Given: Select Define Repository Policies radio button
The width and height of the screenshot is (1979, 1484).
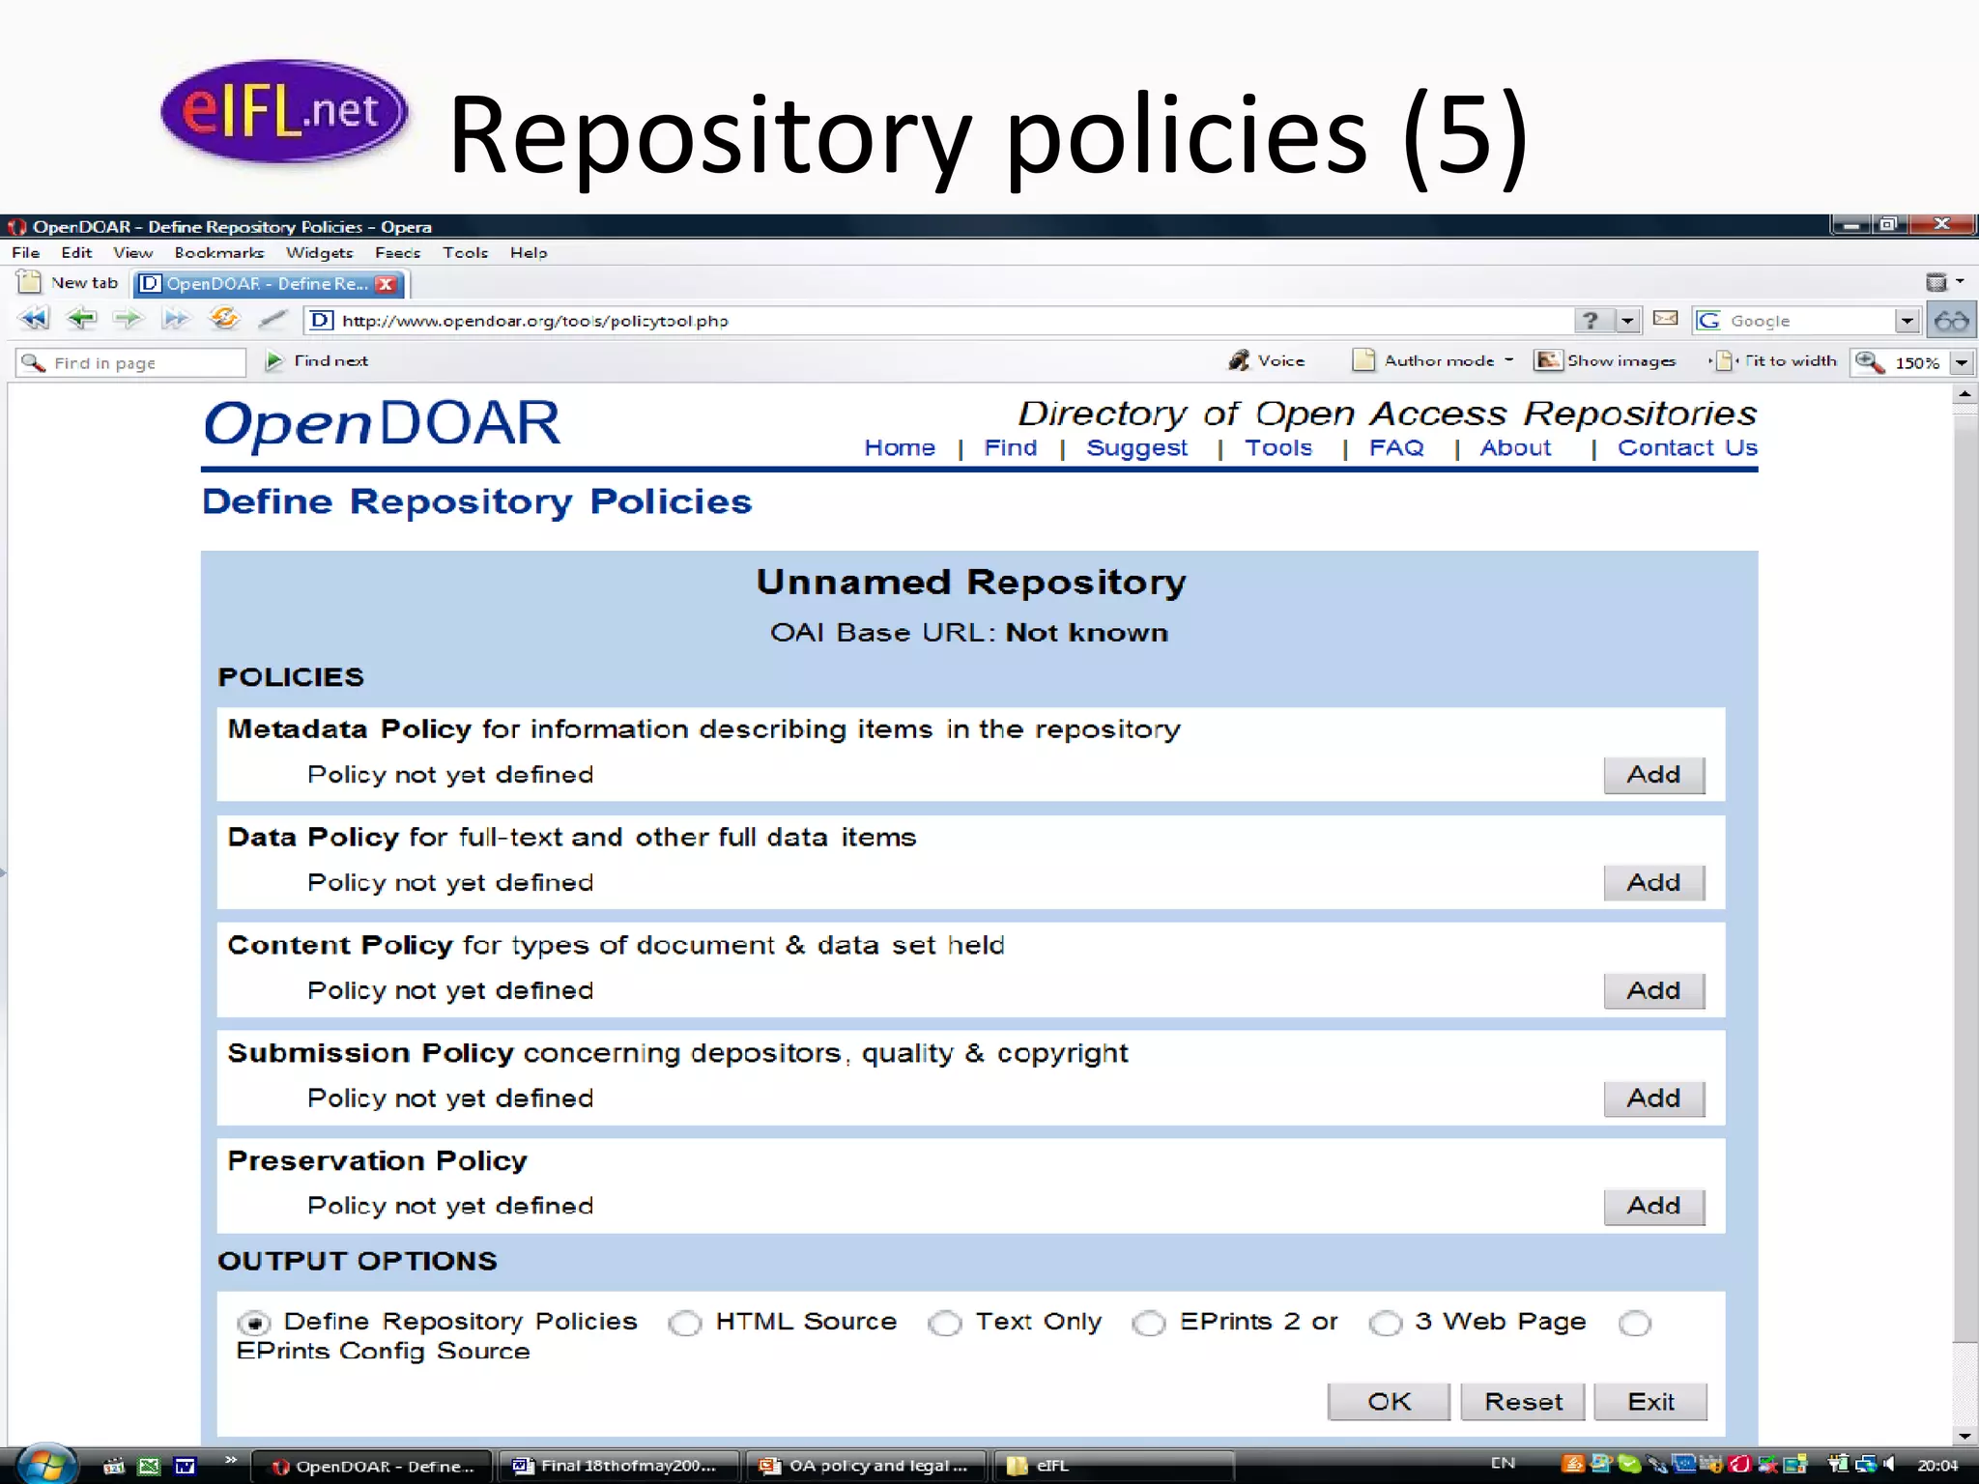Looking at the screenshot, I should pyautogui.click(x=254, y=1323).
